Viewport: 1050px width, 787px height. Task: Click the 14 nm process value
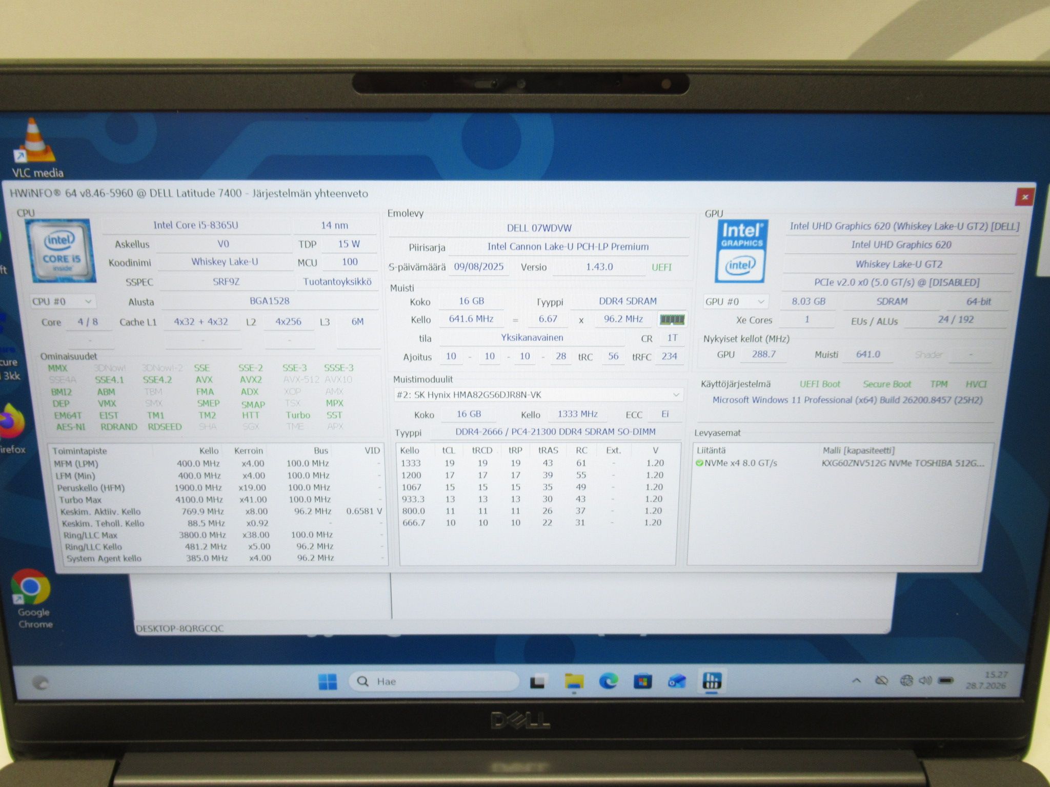point(334,225)
